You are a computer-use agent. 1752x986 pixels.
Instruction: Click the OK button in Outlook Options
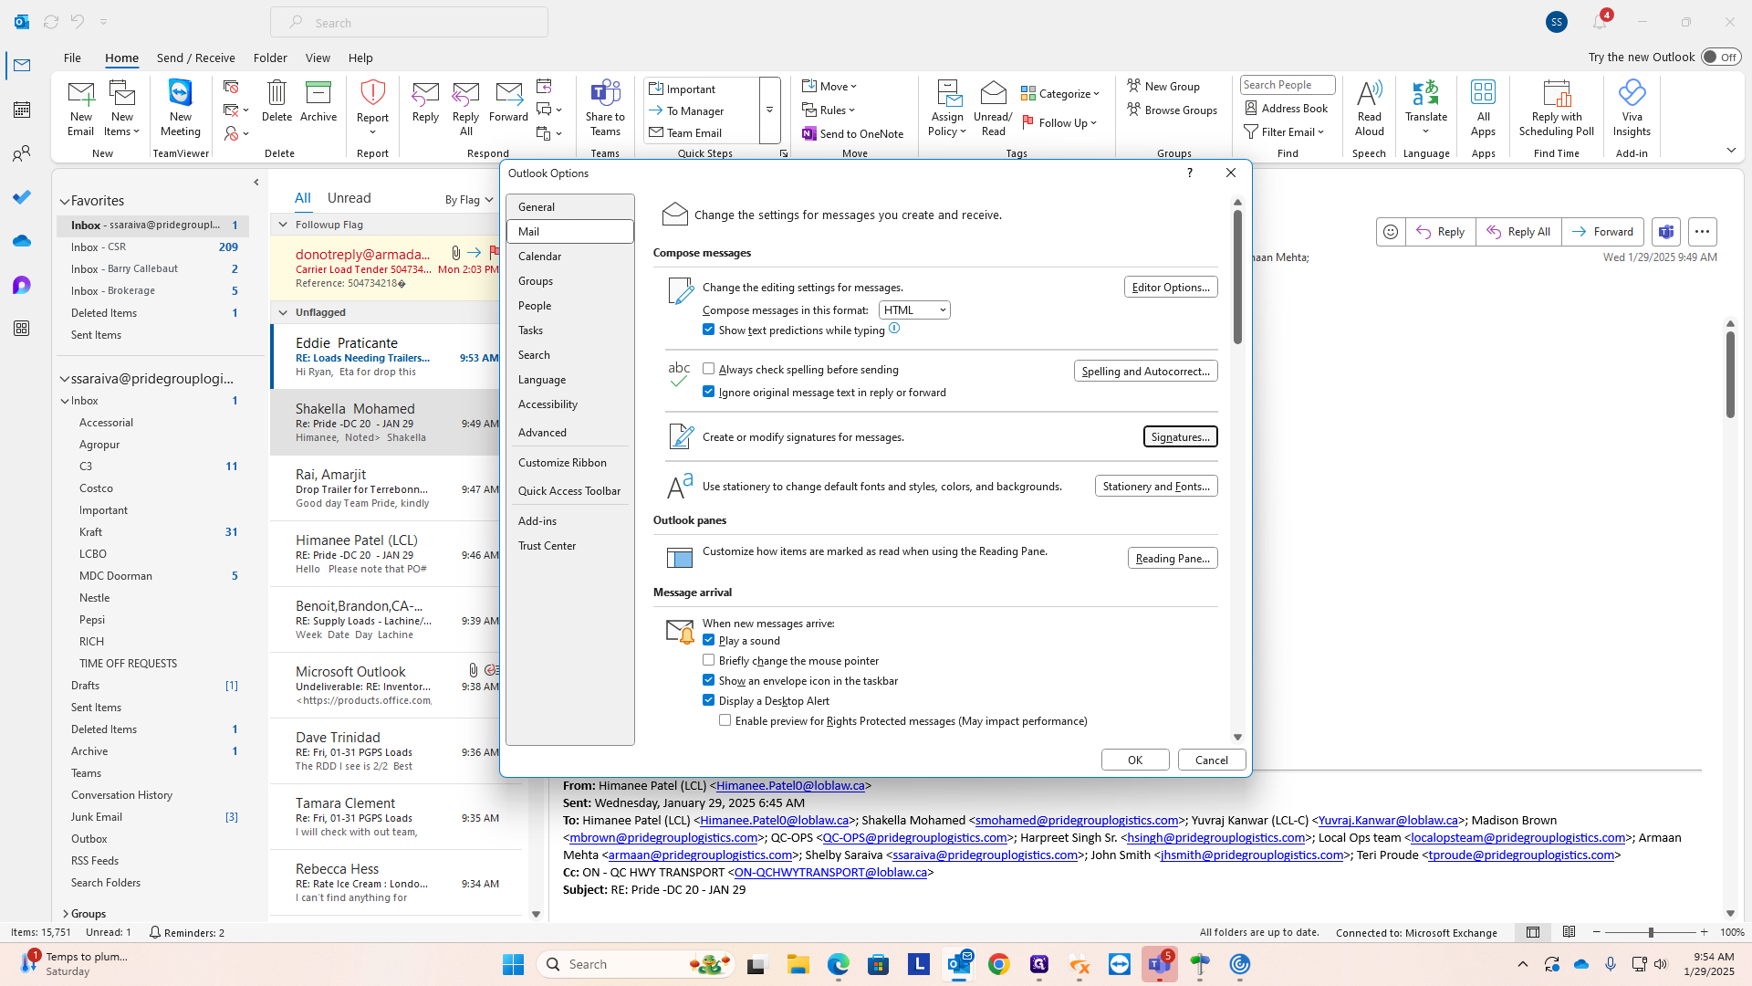(1135, 760)
